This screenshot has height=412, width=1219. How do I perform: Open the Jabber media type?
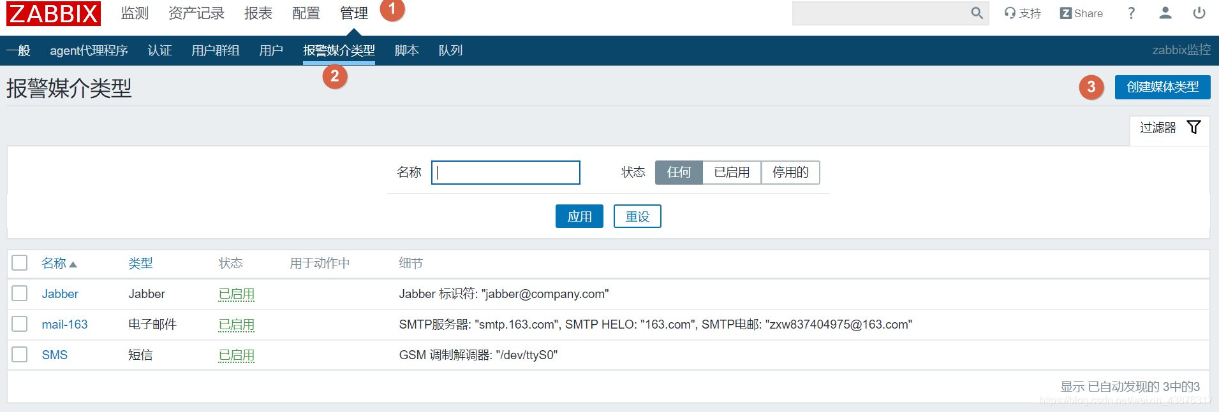click(x=60, y=294)
